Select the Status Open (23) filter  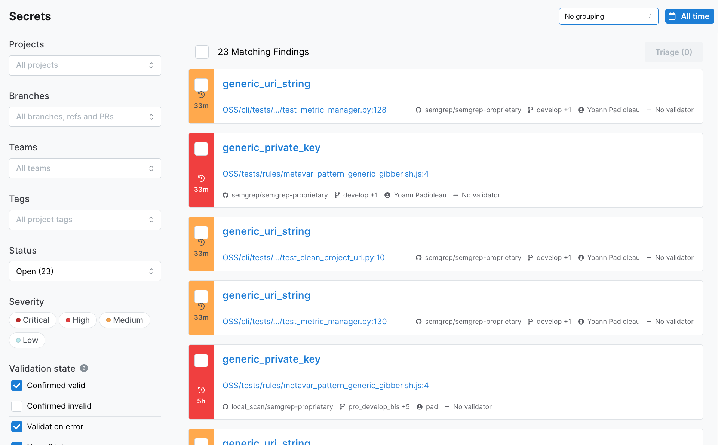tap(85, 271)
